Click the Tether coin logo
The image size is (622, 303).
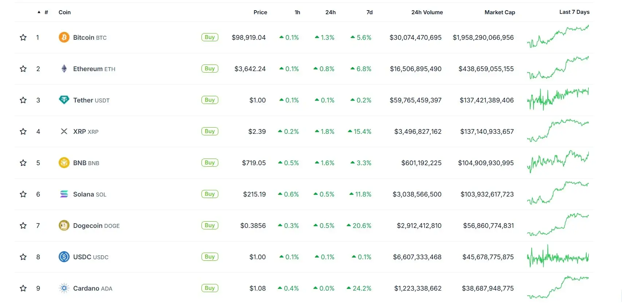(x=64, y=100)
